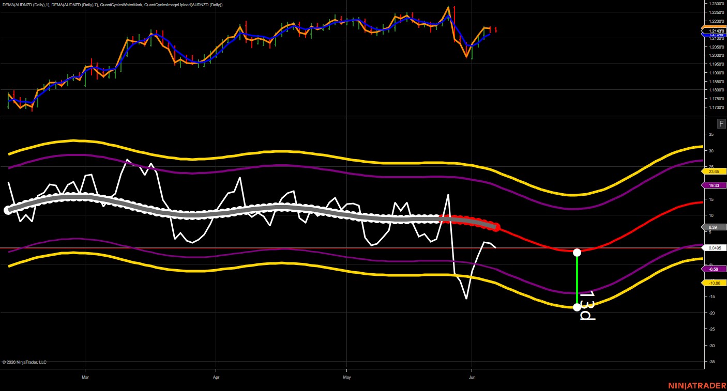The image size is (727, 391).
Task: Click the QuantCyclesImageUpload(AUDNZD (Daily)) label
Action: click(184, 5)
